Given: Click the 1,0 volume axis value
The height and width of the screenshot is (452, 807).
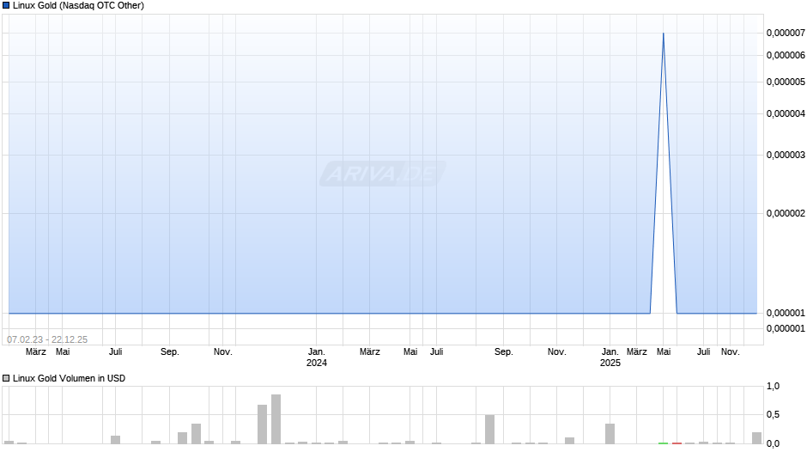Looking at the screenshot, I should (x=773, y=386).
